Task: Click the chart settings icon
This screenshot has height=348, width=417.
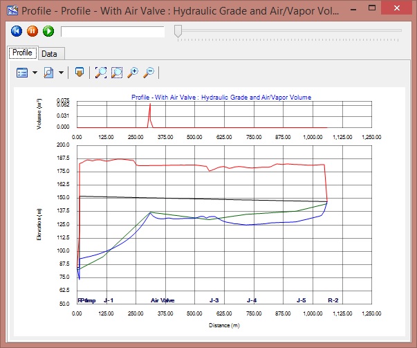Action: [22, 72]
